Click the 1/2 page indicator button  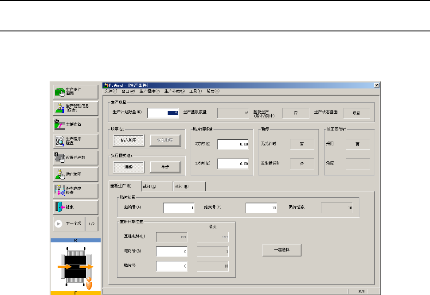click(x=92, y=224)
